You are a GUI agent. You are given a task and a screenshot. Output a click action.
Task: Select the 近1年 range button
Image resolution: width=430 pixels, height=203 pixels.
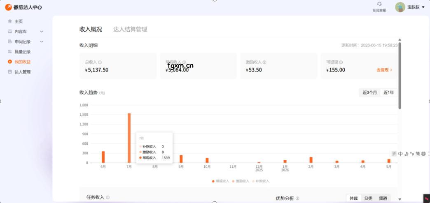tap(388, 93)
